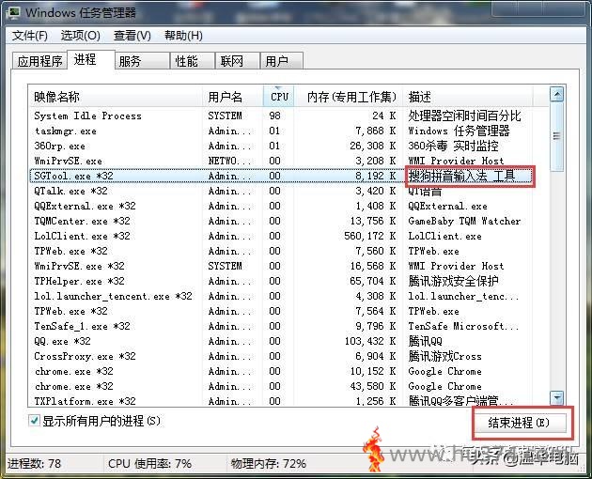Select the SGTool.exe *32 process
Viewport: 592px width, 479px height.
point(281,176)
